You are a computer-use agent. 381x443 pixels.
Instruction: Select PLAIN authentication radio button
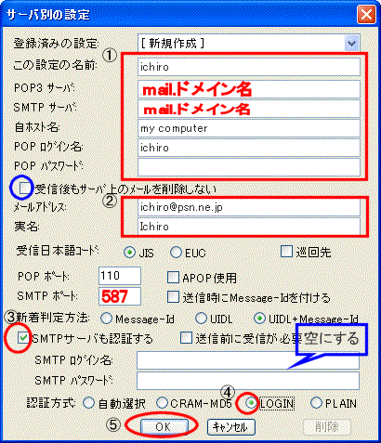tap(316, 403)
